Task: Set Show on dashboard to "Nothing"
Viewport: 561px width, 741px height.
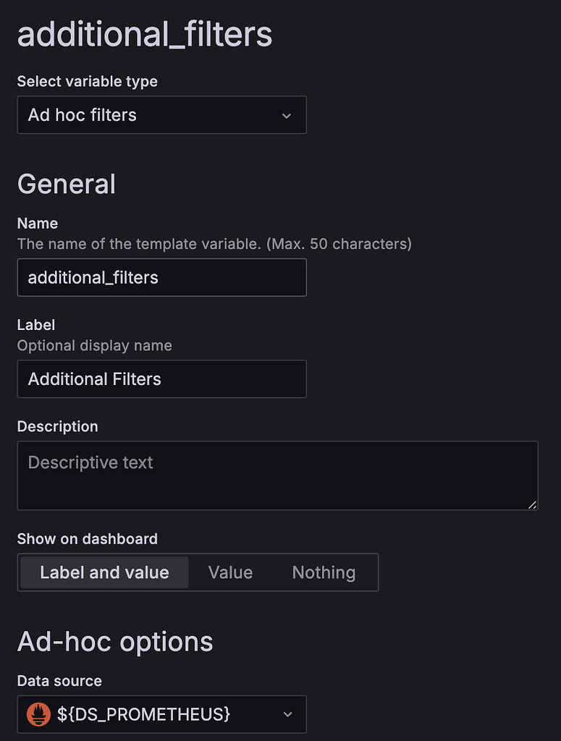Action: [324, 572]
